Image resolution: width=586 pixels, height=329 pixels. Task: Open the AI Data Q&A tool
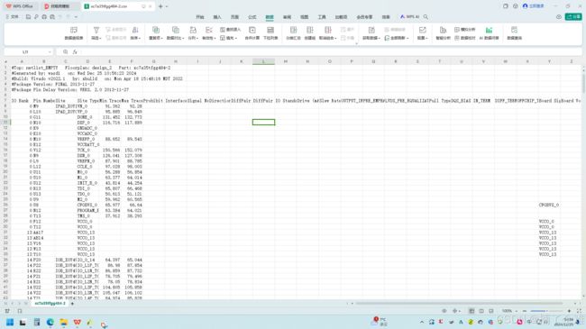click(x=489, y=32)
